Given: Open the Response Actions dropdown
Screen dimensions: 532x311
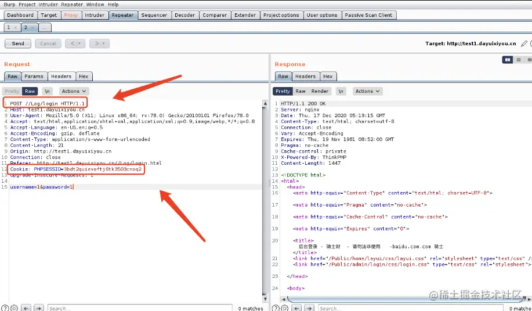Looking at the screenshot, I should pos(367,91).
